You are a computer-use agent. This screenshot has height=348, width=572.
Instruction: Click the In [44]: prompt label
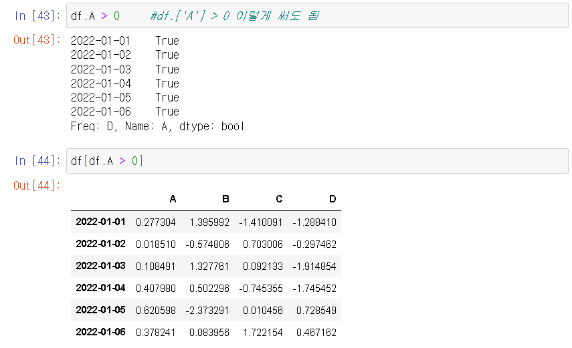click(37, 161)
